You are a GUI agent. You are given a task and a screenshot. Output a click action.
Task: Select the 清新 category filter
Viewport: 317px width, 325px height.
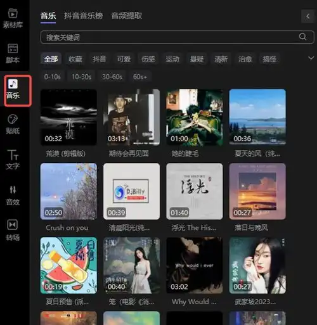pyautogui.click(x=221, y=59)
